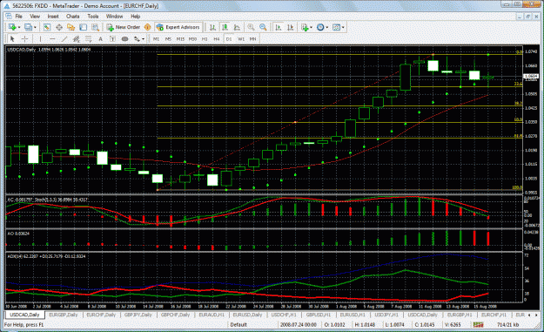Open the Charts menu
Image resolution: width=544 pixels, height=332 pixels.
[x=72, y=17]
